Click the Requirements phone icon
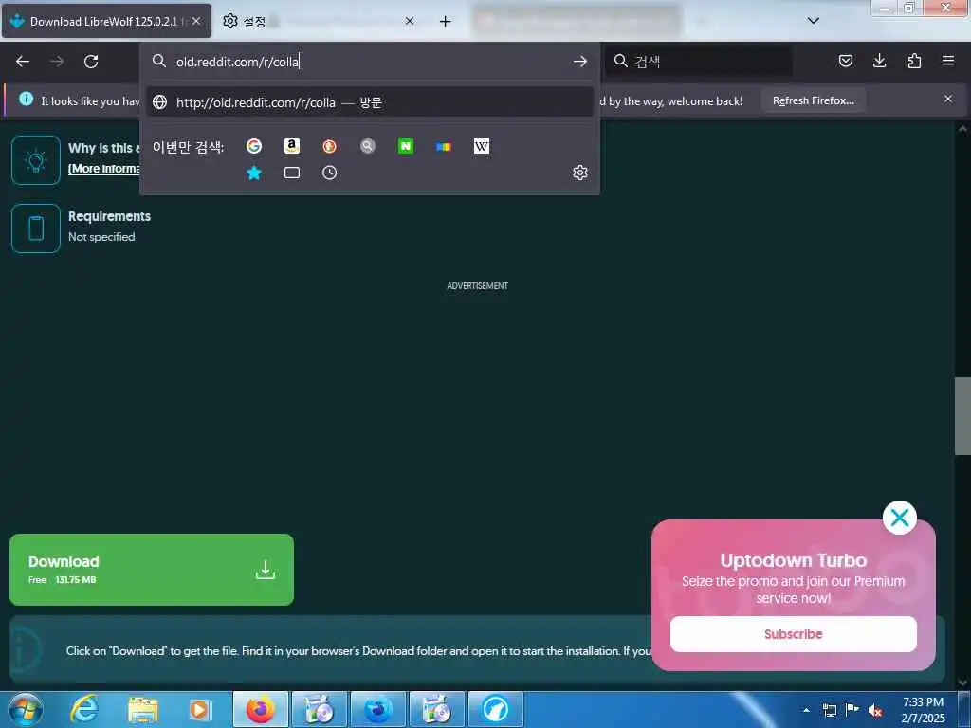 tap(36, 228)
